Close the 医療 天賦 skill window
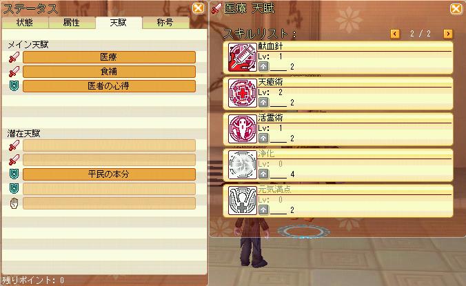466x286 pixels. tap(456, 8)
